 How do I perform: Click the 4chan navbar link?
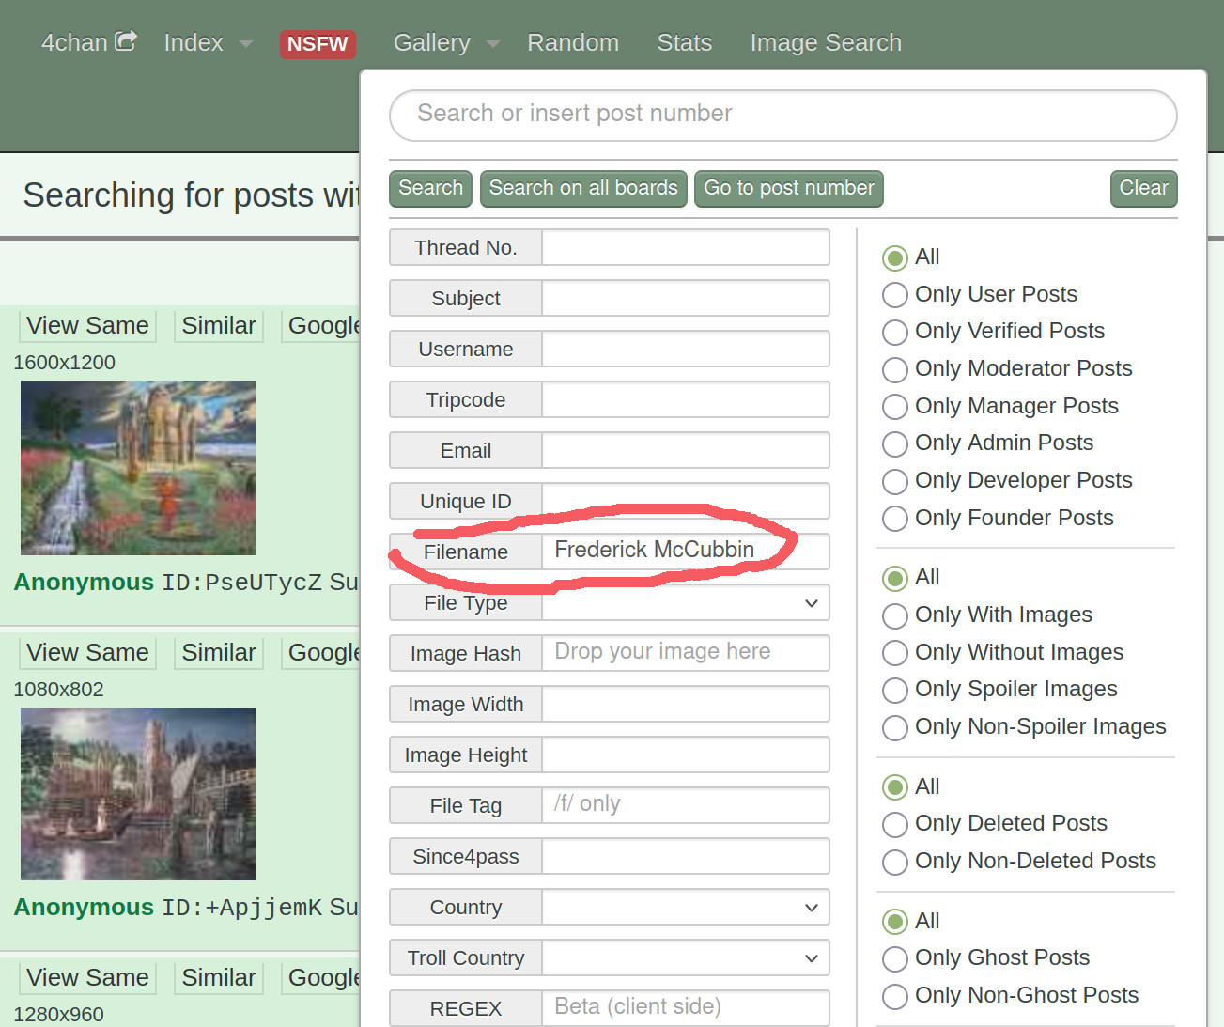point(74,42)
